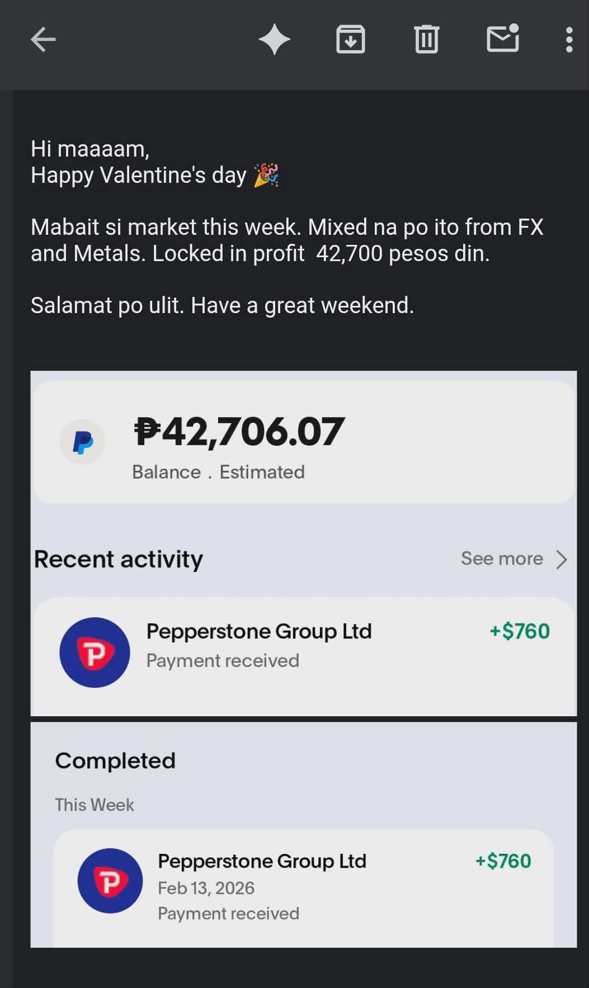Tap the Pepperstone logo under Completed
Viewport: 589px width, 988px height.
point(110,881)
